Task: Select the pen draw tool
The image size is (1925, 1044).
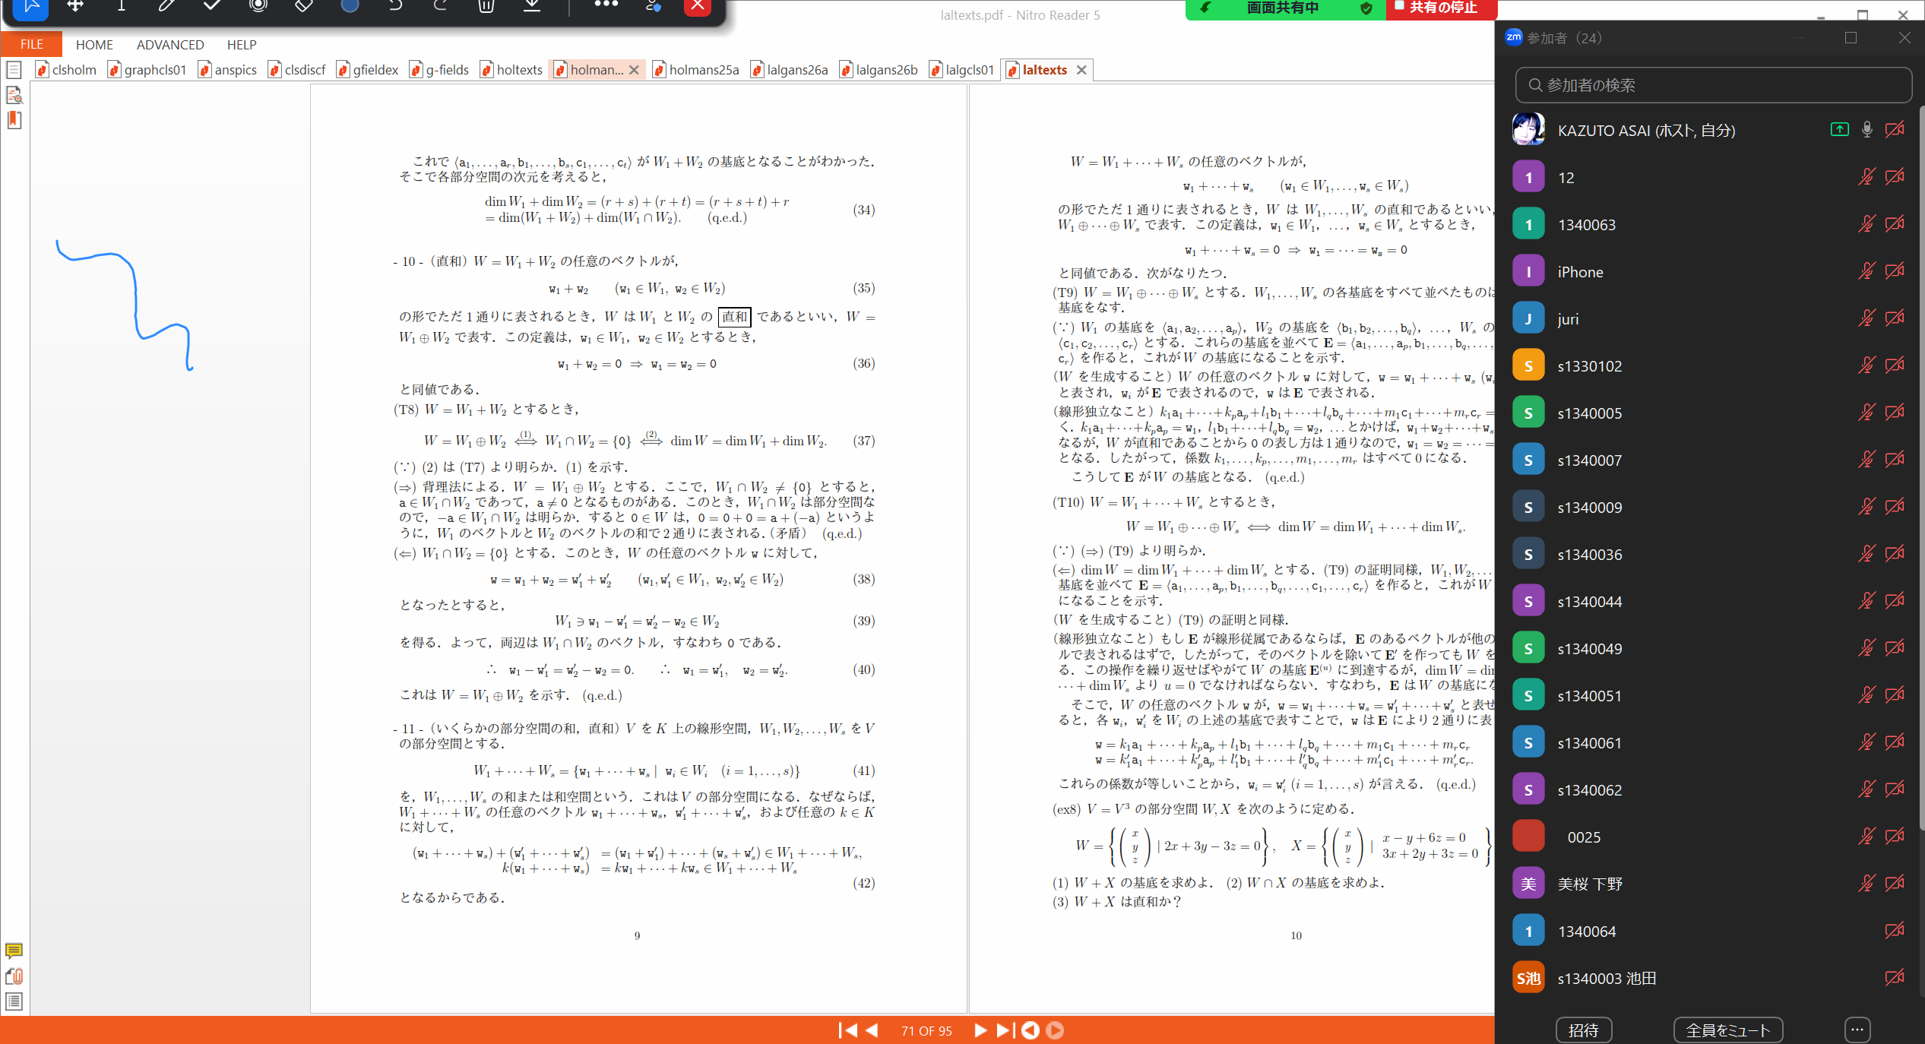Action: tap(166, 6)
